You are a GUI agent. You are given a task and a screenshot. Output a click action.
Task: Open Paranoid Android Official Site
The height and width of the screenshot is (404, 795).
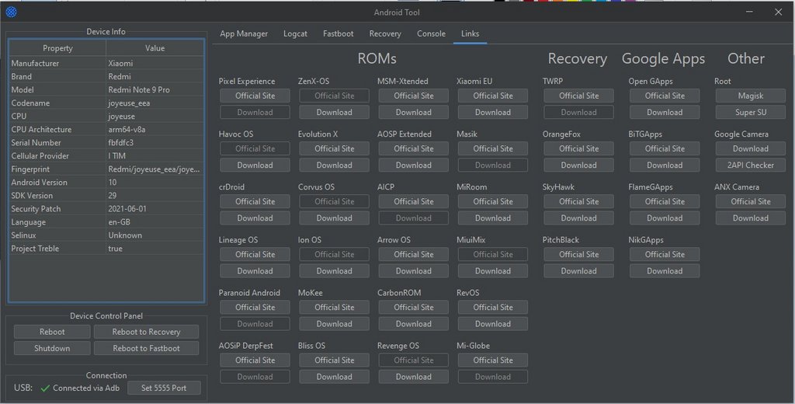pyautogui.click(x=255, y=307)
